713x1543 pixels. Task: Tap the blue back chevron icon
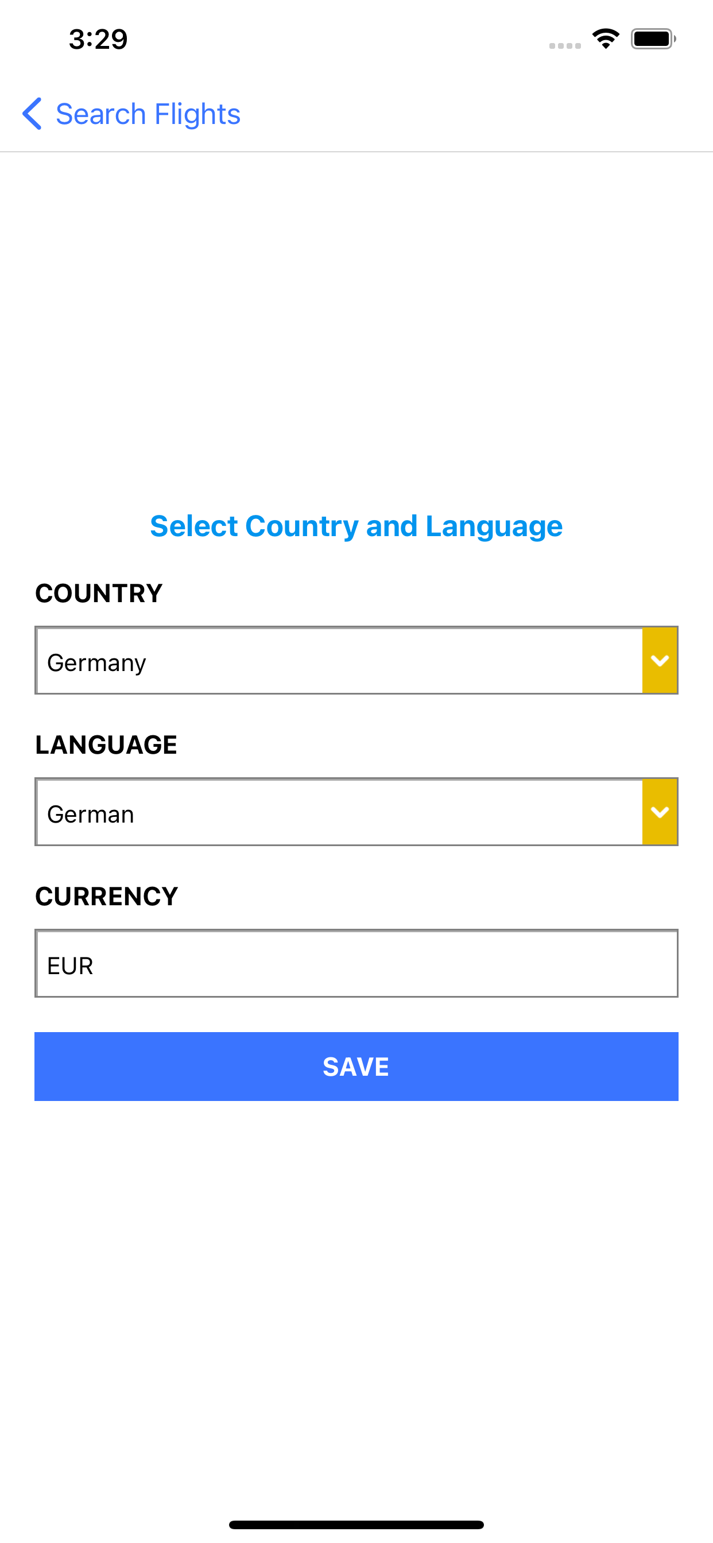[x=32, y=114]
